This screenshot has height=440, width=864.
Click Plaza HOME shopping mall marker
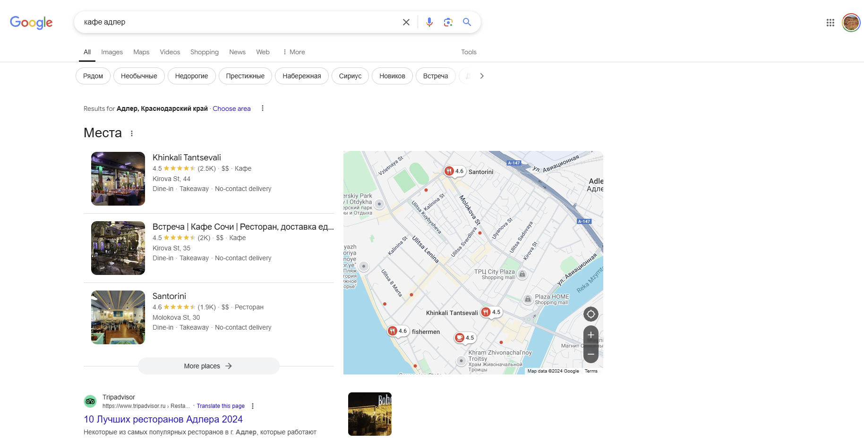tap(528, 299)
